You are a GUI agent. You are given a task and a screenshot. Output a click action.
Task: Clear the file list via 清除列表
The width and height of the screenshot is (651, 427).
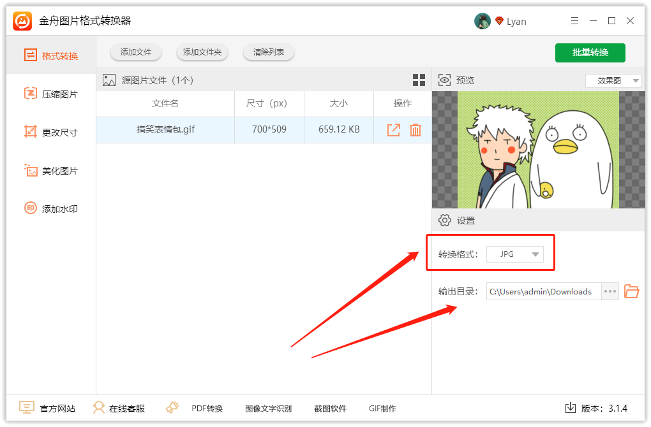click(268, 52)
